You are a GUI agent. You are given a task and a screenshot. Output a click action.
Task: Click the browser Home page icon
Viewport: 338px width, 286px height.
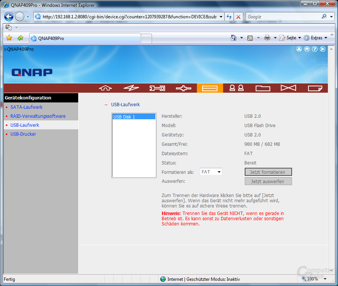pos(234,38)
